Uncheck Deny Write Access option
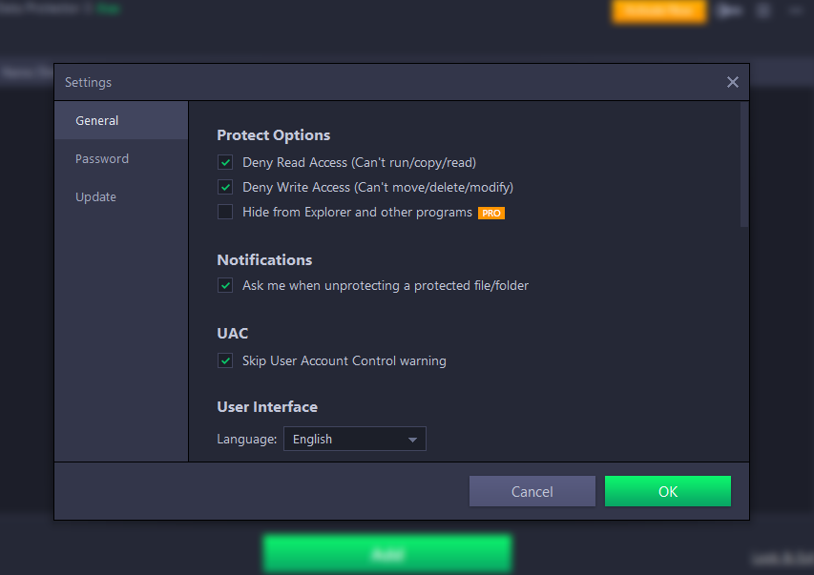 click(225, 187)
